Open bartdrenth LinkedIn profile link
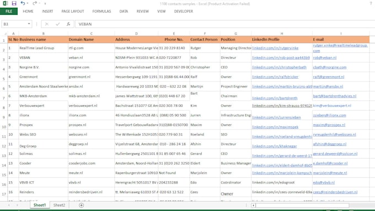375x211 pixels. click(275, 98)
